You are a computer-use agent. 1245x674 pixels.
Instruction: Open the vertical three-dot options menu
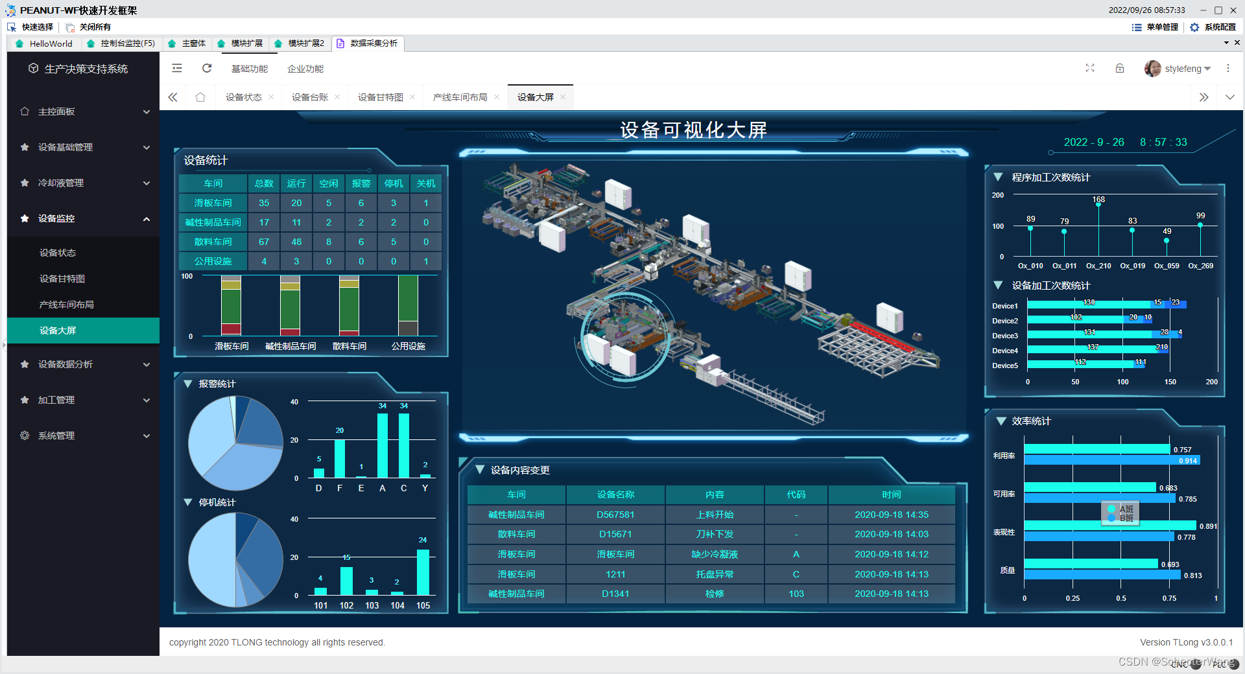(x=1228, y=68)
